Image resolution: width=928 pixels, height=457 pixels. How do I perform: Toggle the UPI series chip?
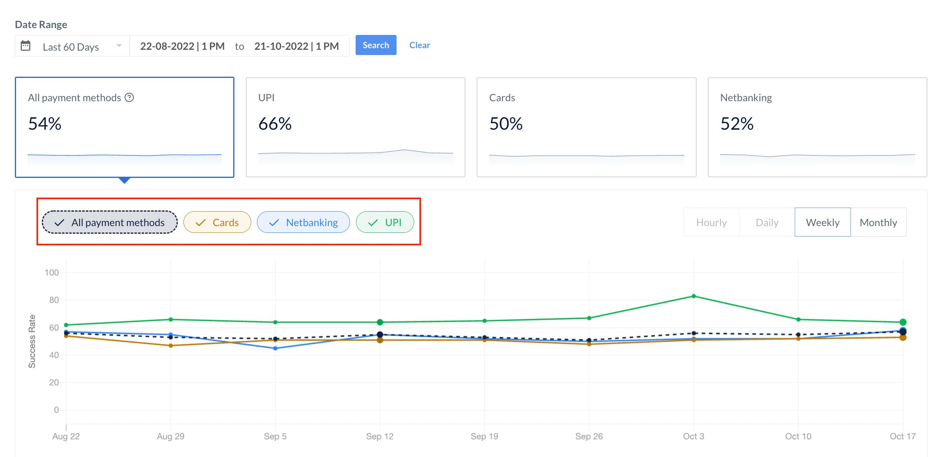click(x=385, y=222)
